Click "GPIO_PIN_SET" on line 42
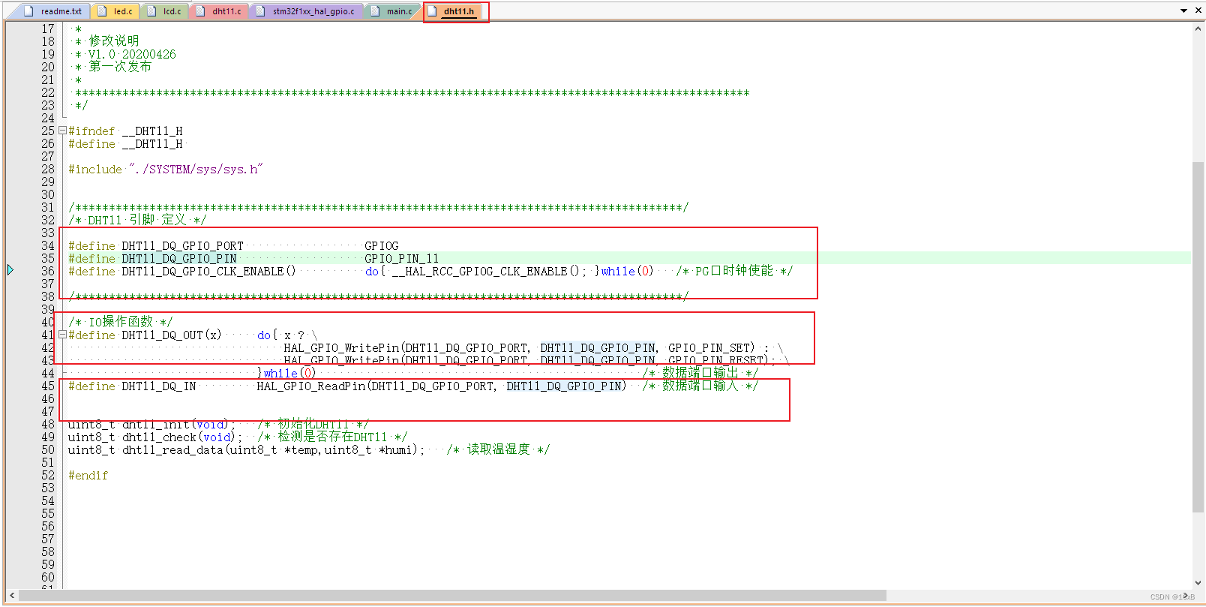1206x607 pixels. pyautogui.click(x=709, y=348)
